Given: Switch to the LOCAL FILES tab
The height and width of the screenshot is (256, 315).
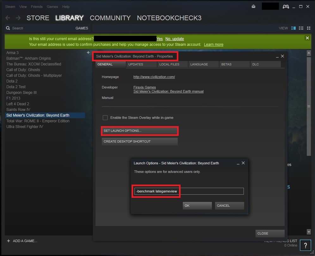Looking at the screenshot, I should [x=172, y=64].
